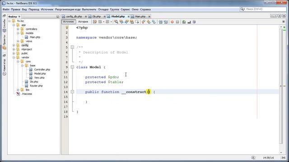Click the editor vertical scrollbar
The width and height of the screenshot is (289, 162).
point(281,86)
